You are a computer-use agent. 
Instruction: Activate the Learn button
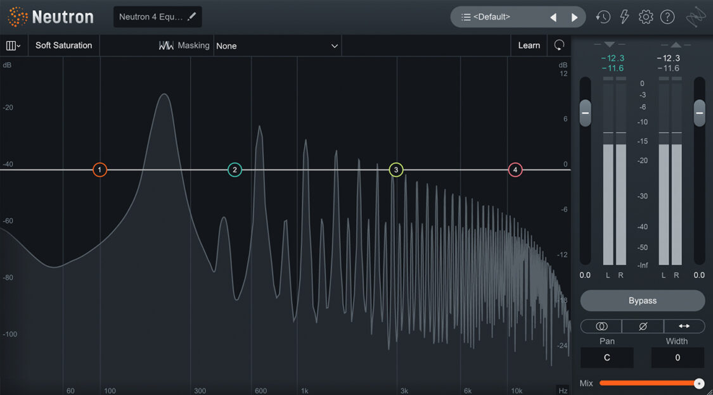(x=529, y=45)
